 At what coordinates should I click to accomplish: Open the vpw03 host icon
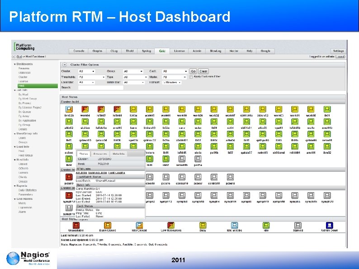(279, 122)
